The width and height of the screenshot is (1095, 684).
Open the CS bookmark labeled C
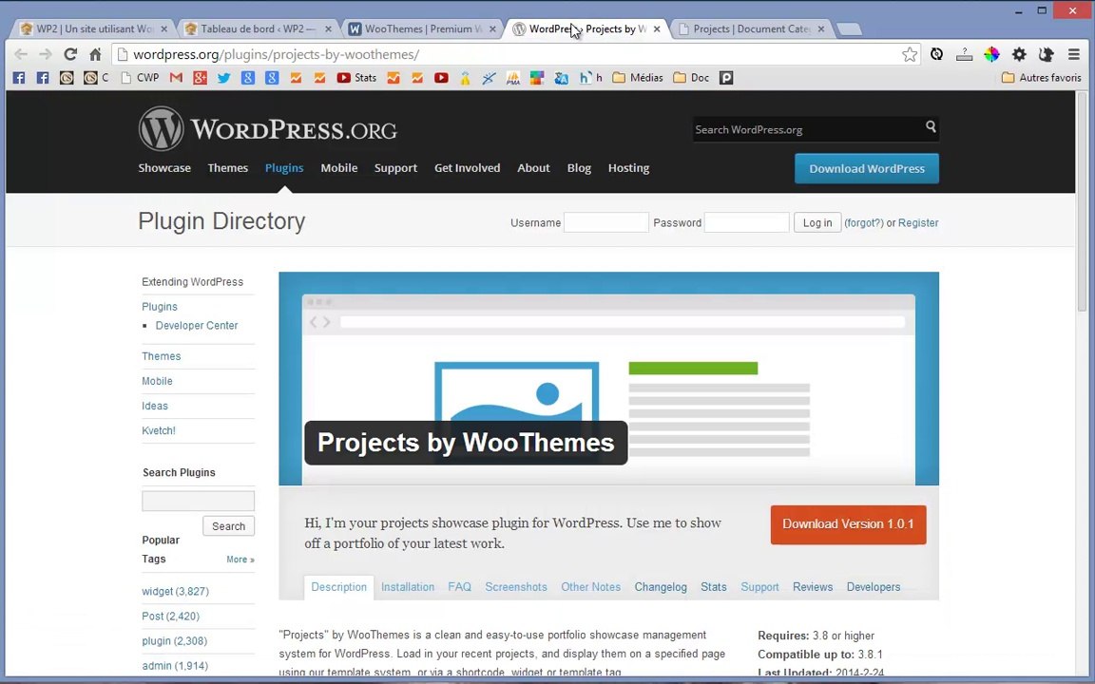96,78
